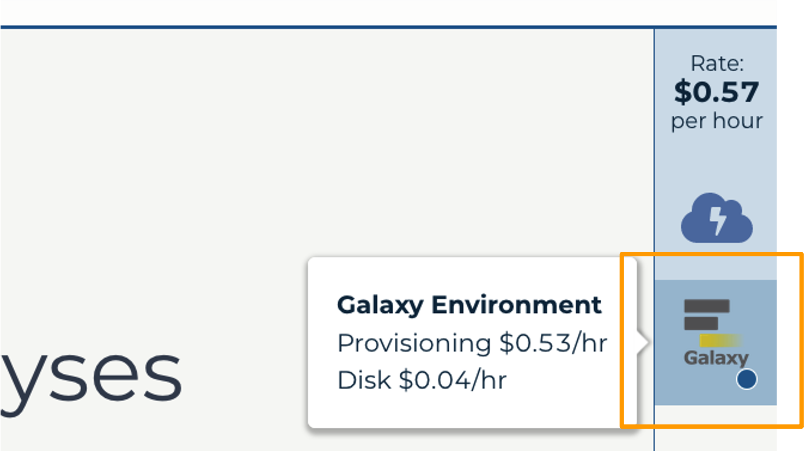Image resolution: width=805 pixels, height=452 pixels.
Task: Click the blank tooltip area below Disk line
Action: coord(472,410)
